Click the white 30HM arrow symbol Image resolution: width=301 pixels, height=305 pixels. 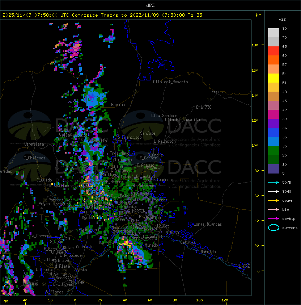274,191
